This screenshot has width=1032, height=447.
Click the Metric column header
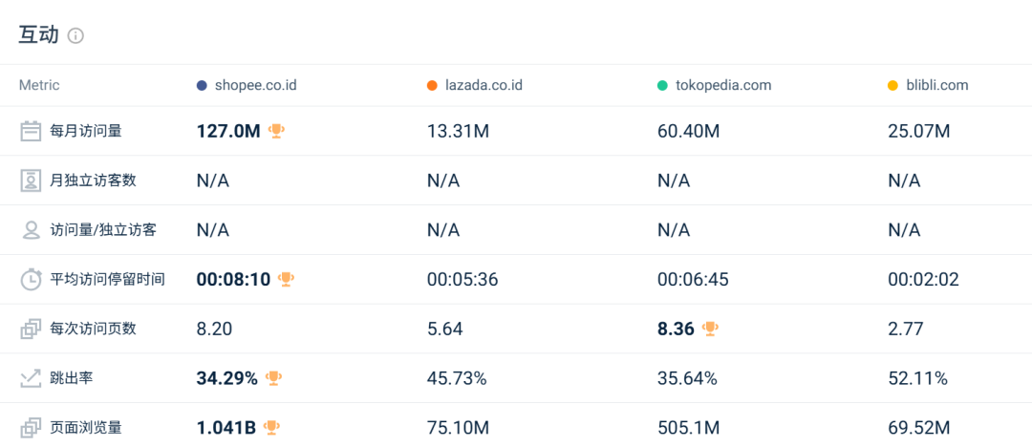tap(39, 86)
